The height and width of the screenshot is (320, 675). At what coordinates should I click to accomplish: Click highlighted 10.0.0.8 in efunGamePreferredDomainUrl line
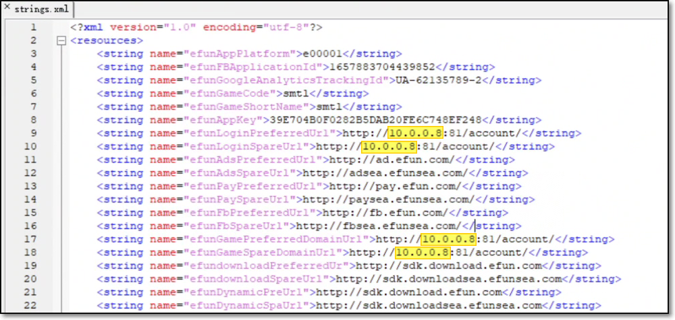(449, 239)
